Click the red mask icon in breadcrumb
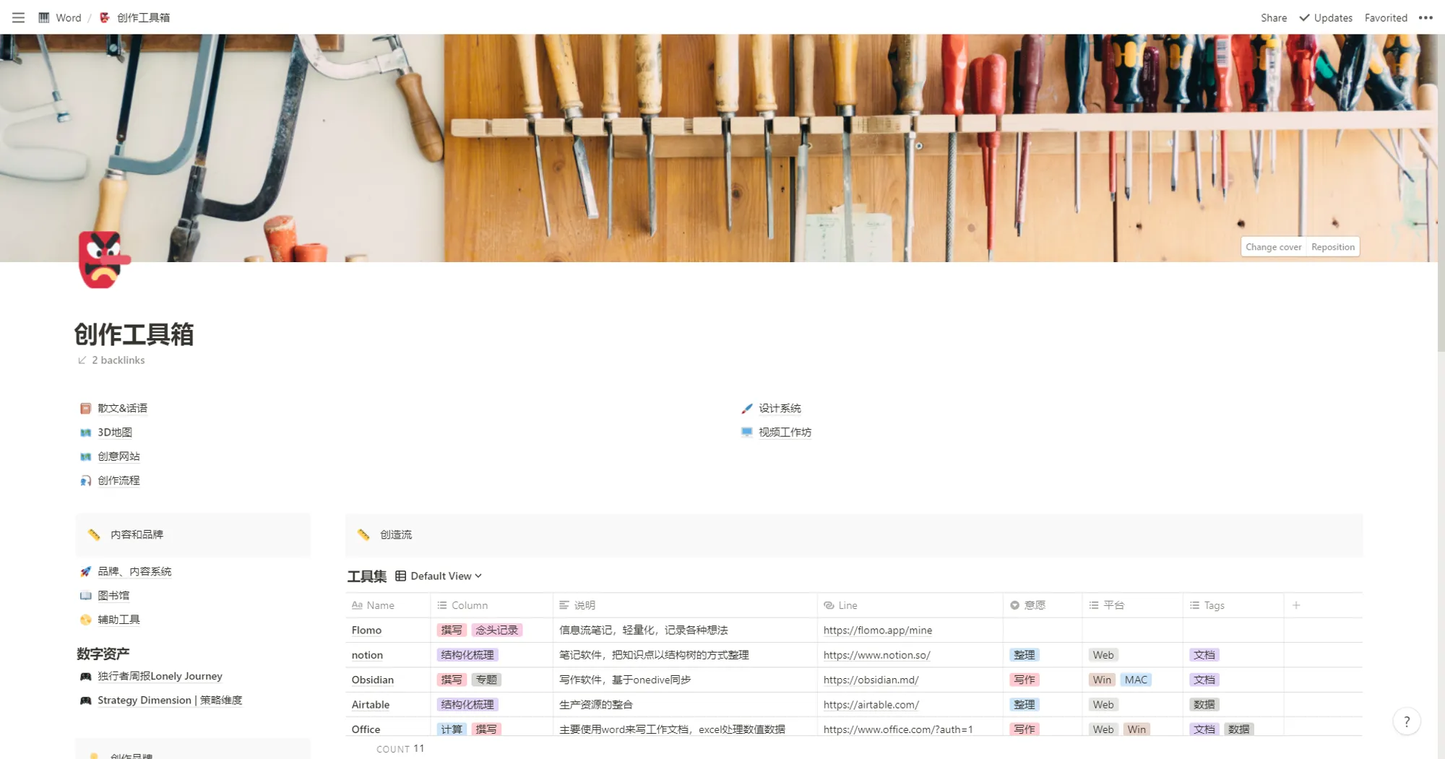This screenshot has height=759, width=1445. click(x=105, y=17)
